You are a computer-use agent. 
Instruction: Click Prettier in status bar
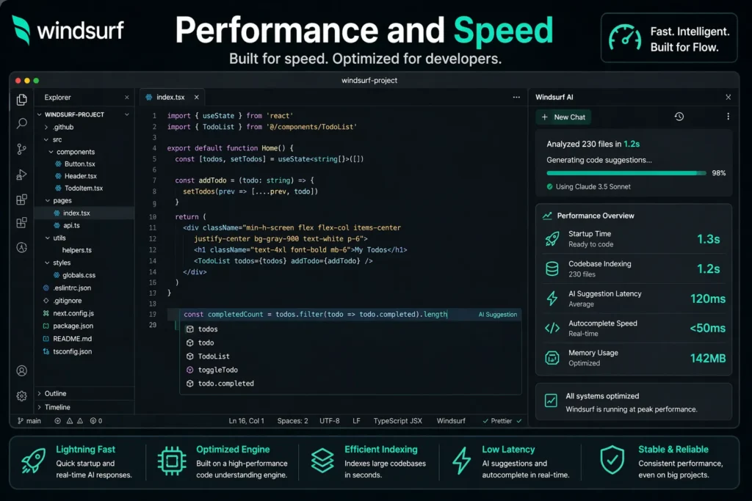click(x=502, y=421)
